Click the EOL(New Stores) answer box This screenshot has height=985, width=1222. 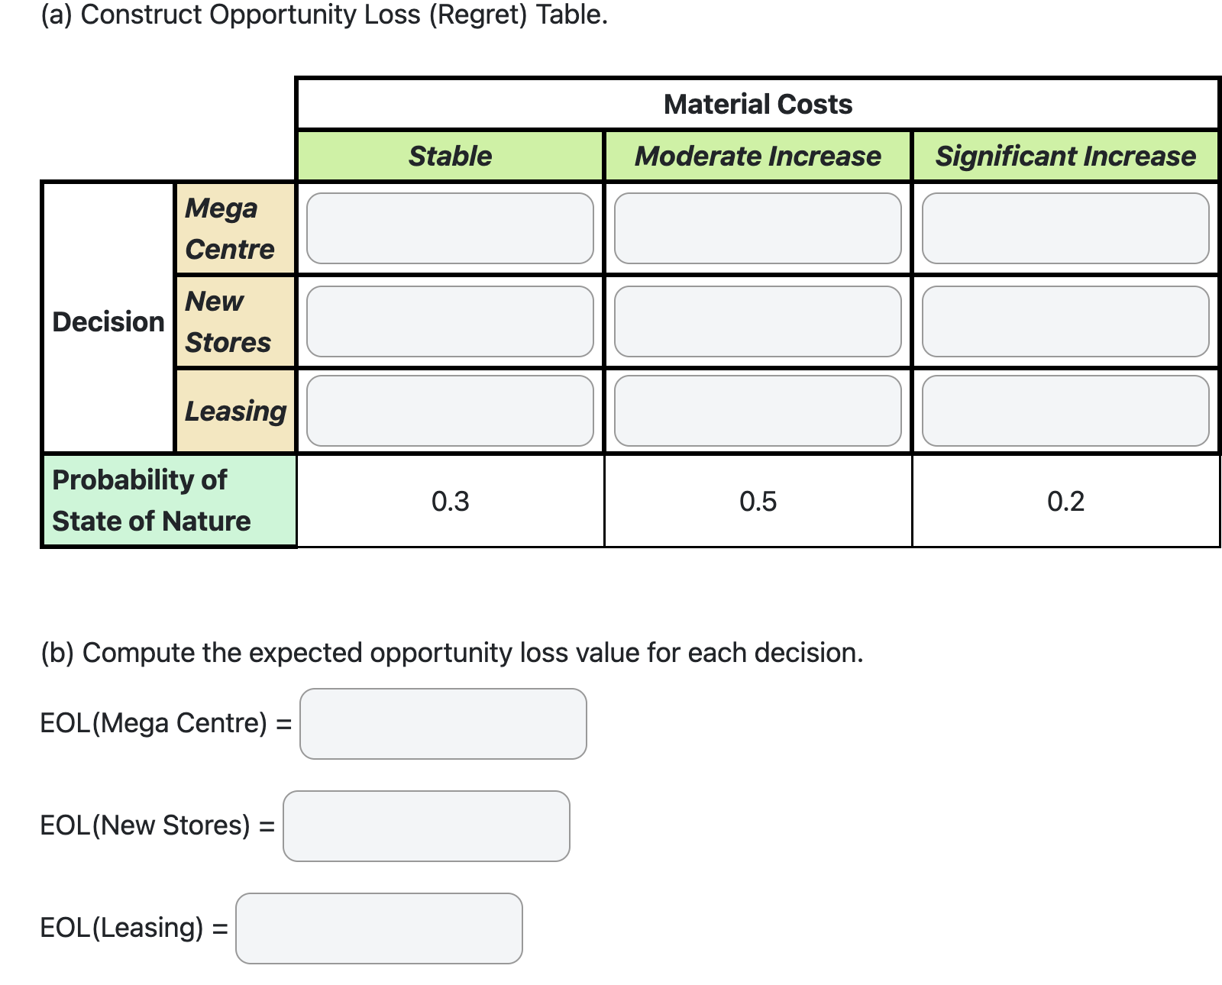click(426, 827)
